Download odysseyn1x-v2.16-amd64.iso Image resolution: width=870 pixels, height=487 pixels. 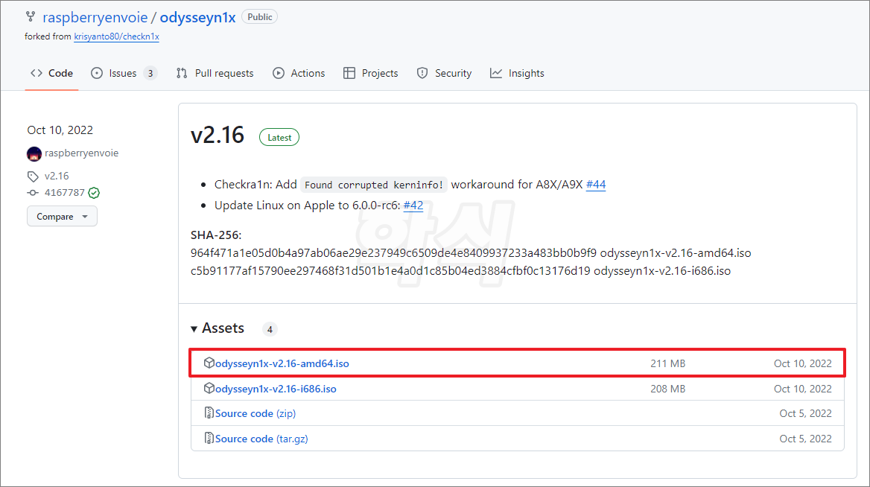pyautogui.click(x=282, y=363)
